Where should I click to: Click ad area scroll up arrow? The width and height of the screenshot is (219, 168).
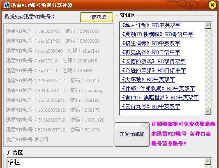coord(208,161)
